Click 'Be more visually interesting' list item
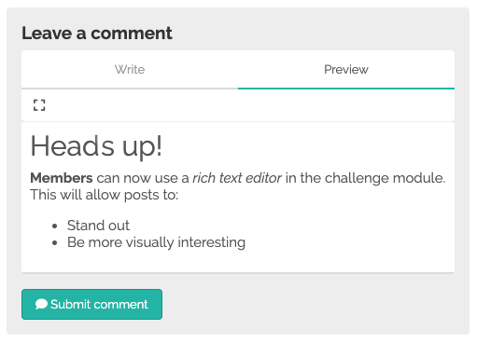 pos(156,242)
